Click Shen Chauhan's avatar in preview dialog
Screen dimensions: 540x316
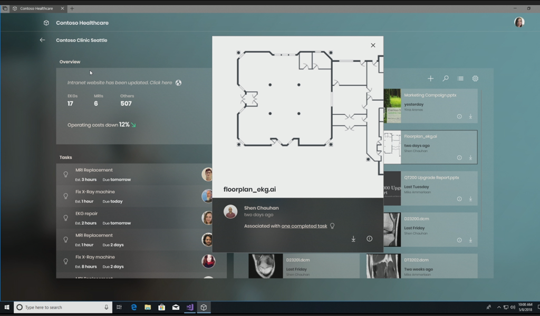click(x=230, y=212)
